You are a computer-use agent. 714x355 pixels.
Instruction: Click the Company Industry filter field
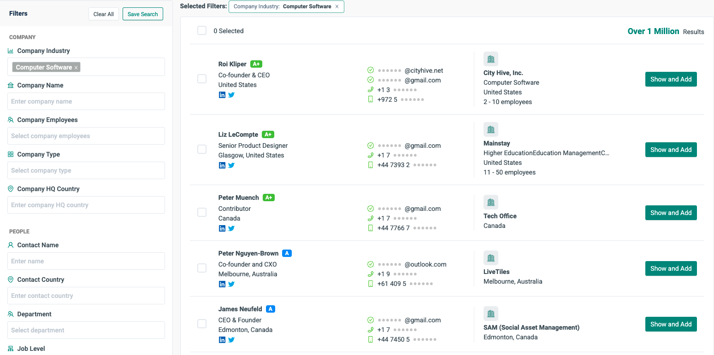click(86, 67)
